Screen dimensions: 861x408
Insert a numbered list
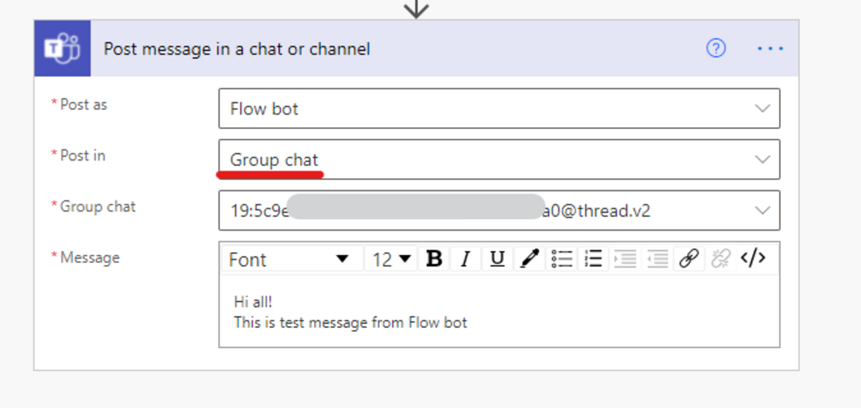pyautogui.click(x=593, y=259)
